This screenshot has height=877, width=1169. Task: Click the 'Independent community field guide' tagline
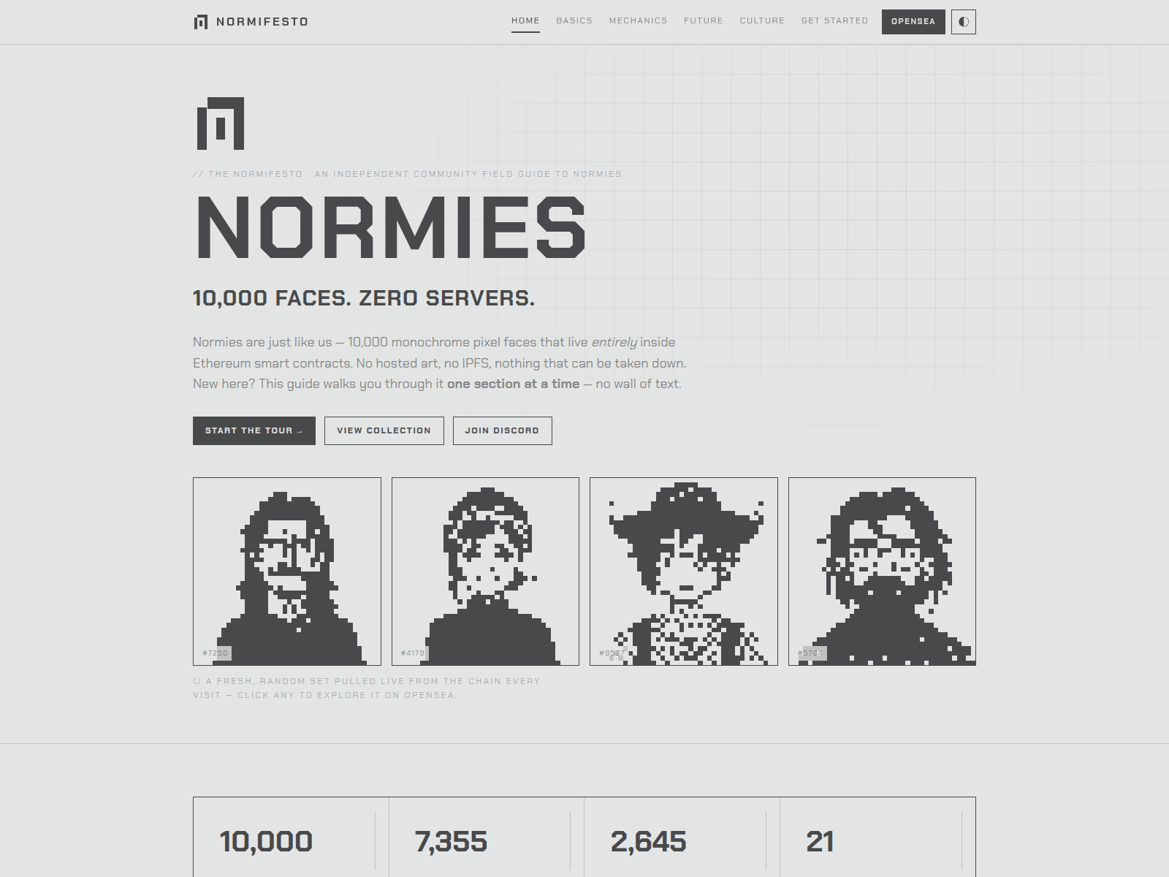coord(408,174)
